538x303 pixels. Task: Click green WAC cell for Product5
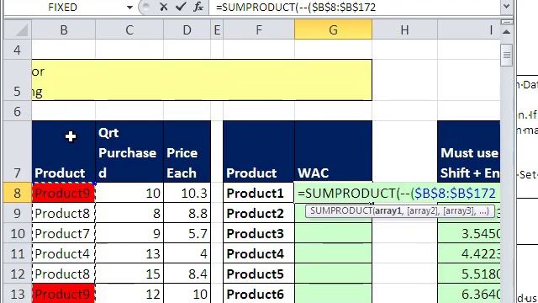[x=333, y=274]
